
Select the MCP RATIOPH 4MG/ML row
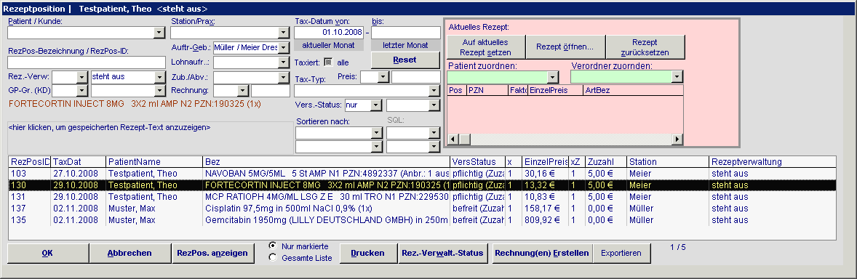(423, 197)
